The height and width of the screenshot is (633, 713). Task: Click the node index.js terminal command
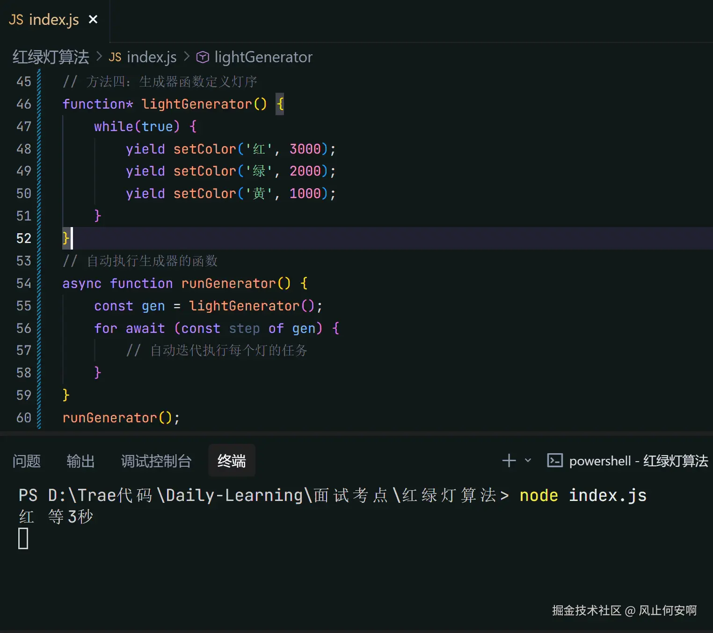pos(583,495)
